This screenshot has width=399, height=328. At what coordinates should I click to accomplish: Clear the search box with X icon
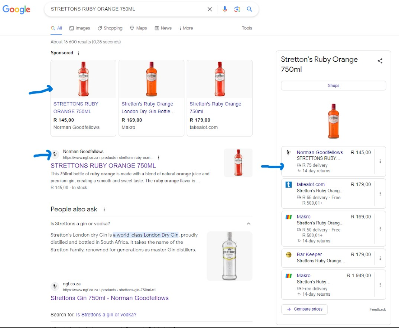coord(210,9)
